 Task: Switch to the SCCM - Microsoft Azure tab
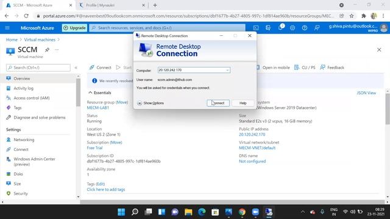coord(38,5)
